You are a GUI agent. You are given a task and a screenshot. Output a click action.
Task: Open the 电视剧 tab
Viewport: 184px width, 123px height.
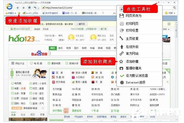click(x=36, y=63)
